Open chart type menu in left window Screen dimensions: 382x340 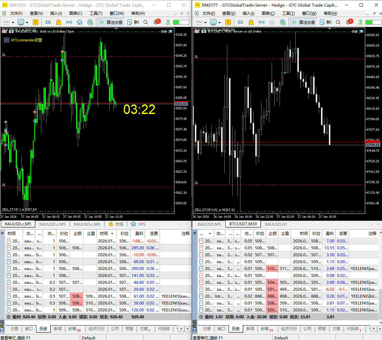7,22
